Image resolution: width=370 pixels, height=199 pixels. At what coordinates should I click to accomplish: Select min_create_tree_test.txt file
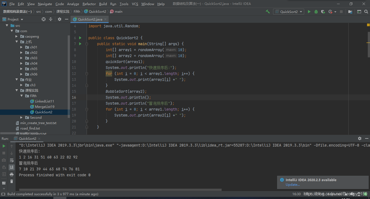[x=38, y=123]
